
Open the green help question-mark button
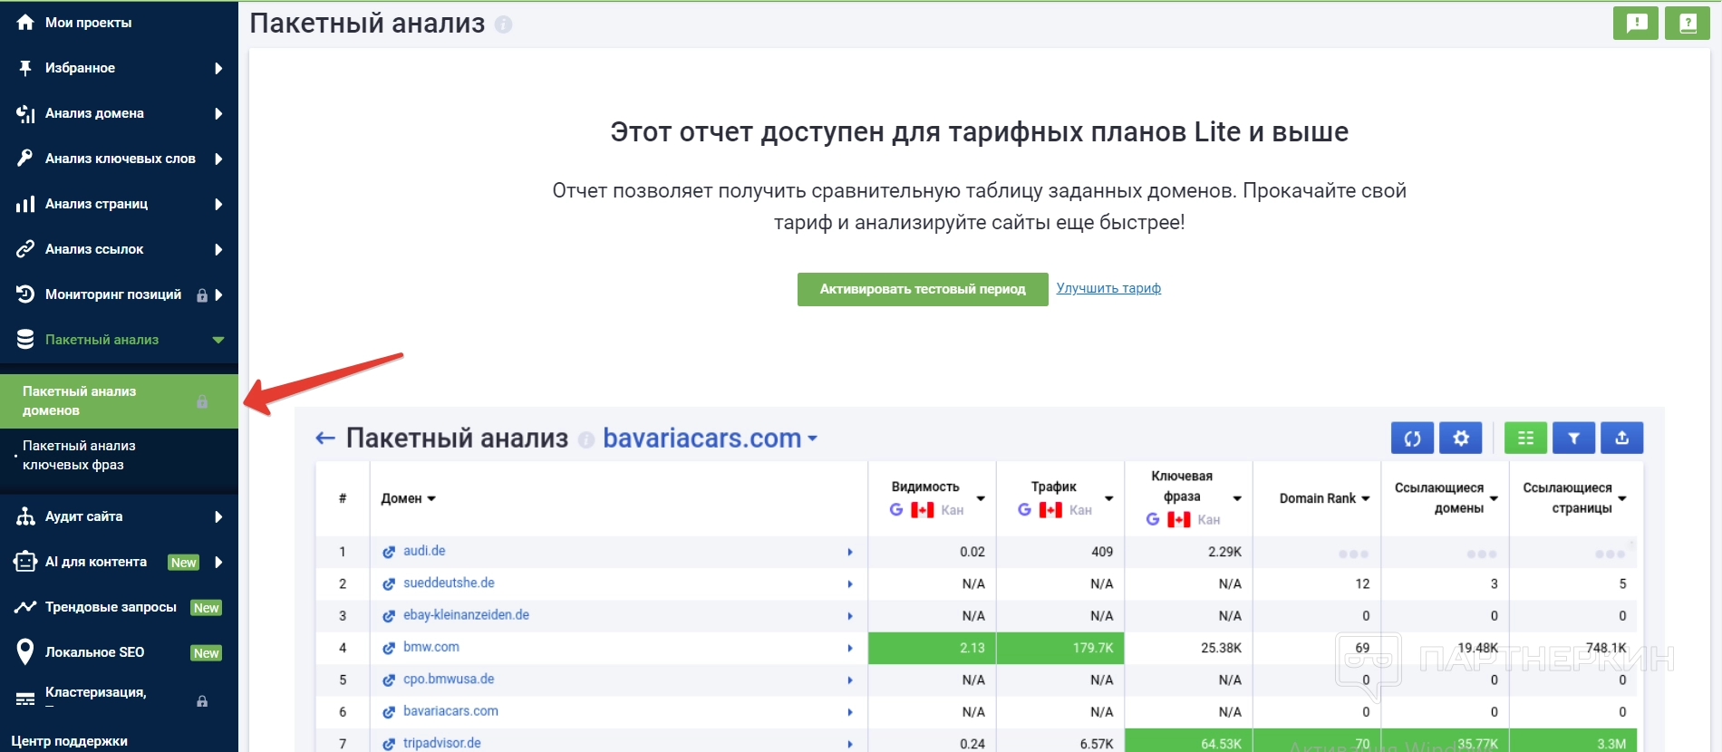click(1688, 23)
